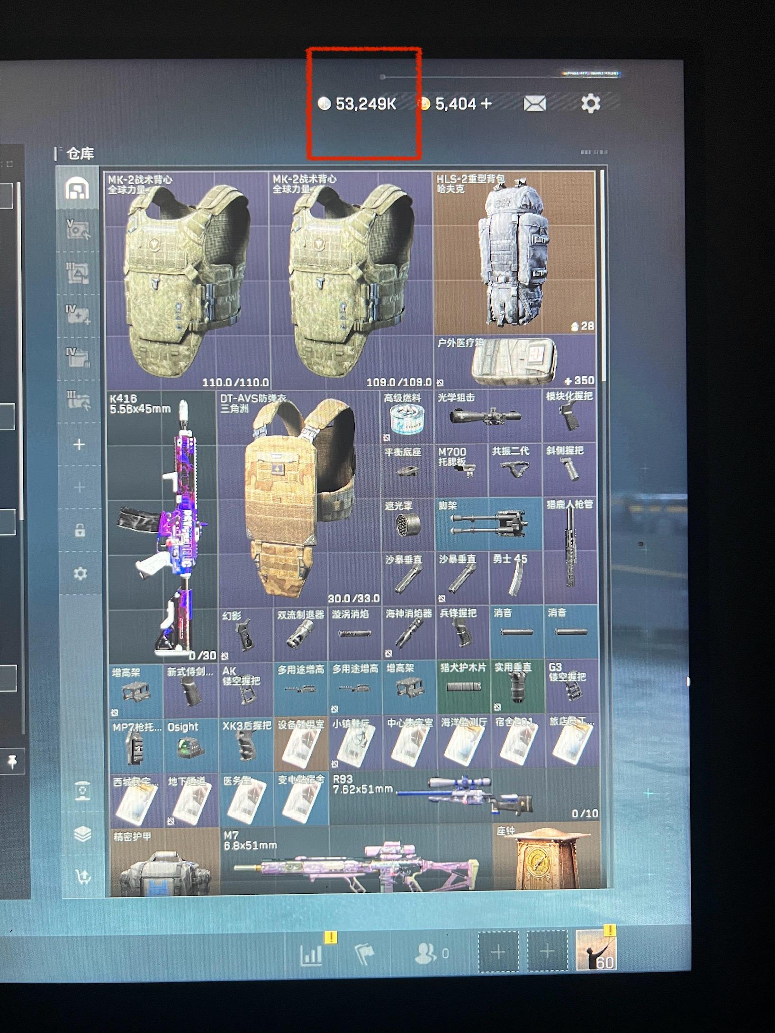The width and height of the screenshot is (775, 1033).
Task: Toggle the padlock icon in the warehouse sidebar
Action: pos(80,530)
